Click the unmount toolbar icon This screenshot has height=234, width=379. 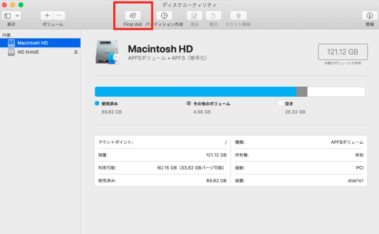pyautogui.click(x=238, y=15)
